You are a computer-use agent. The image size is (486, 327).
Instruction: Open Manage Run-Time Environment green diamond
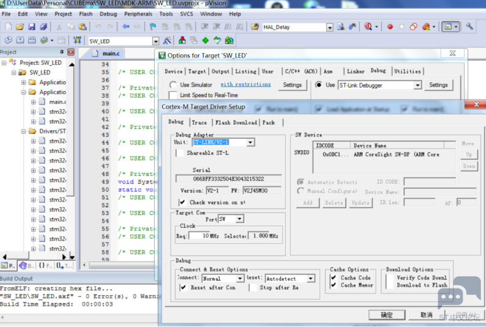206,40
